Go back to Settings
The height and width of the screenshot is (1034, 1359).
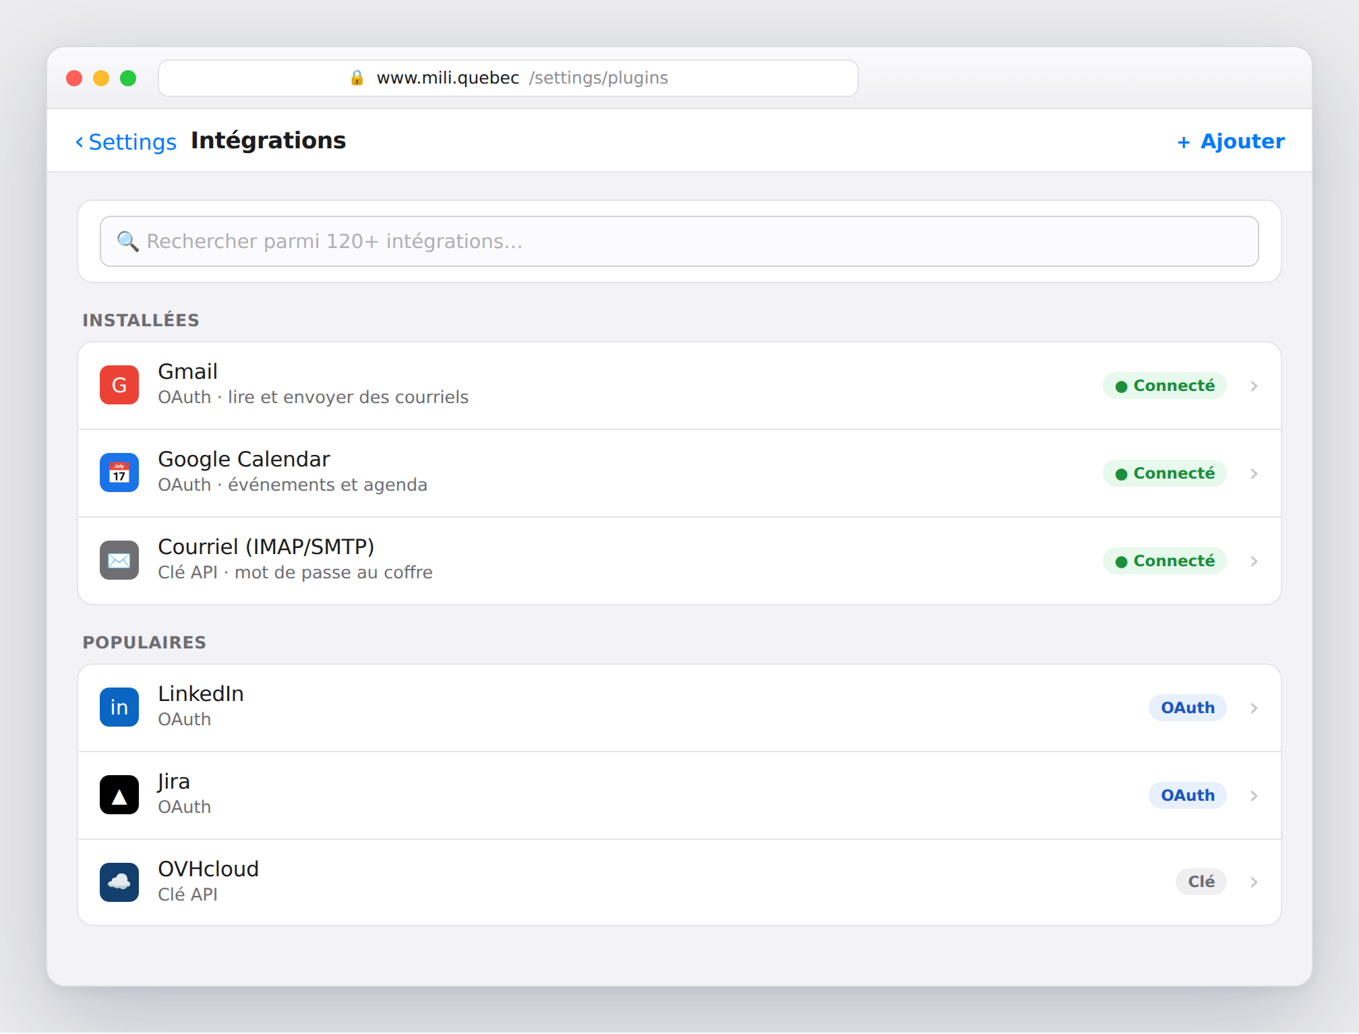[x=126, y=142]
